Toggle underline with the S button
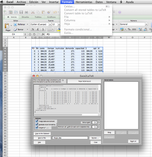This screenshot has width=152, height=157. pos(43,29)
